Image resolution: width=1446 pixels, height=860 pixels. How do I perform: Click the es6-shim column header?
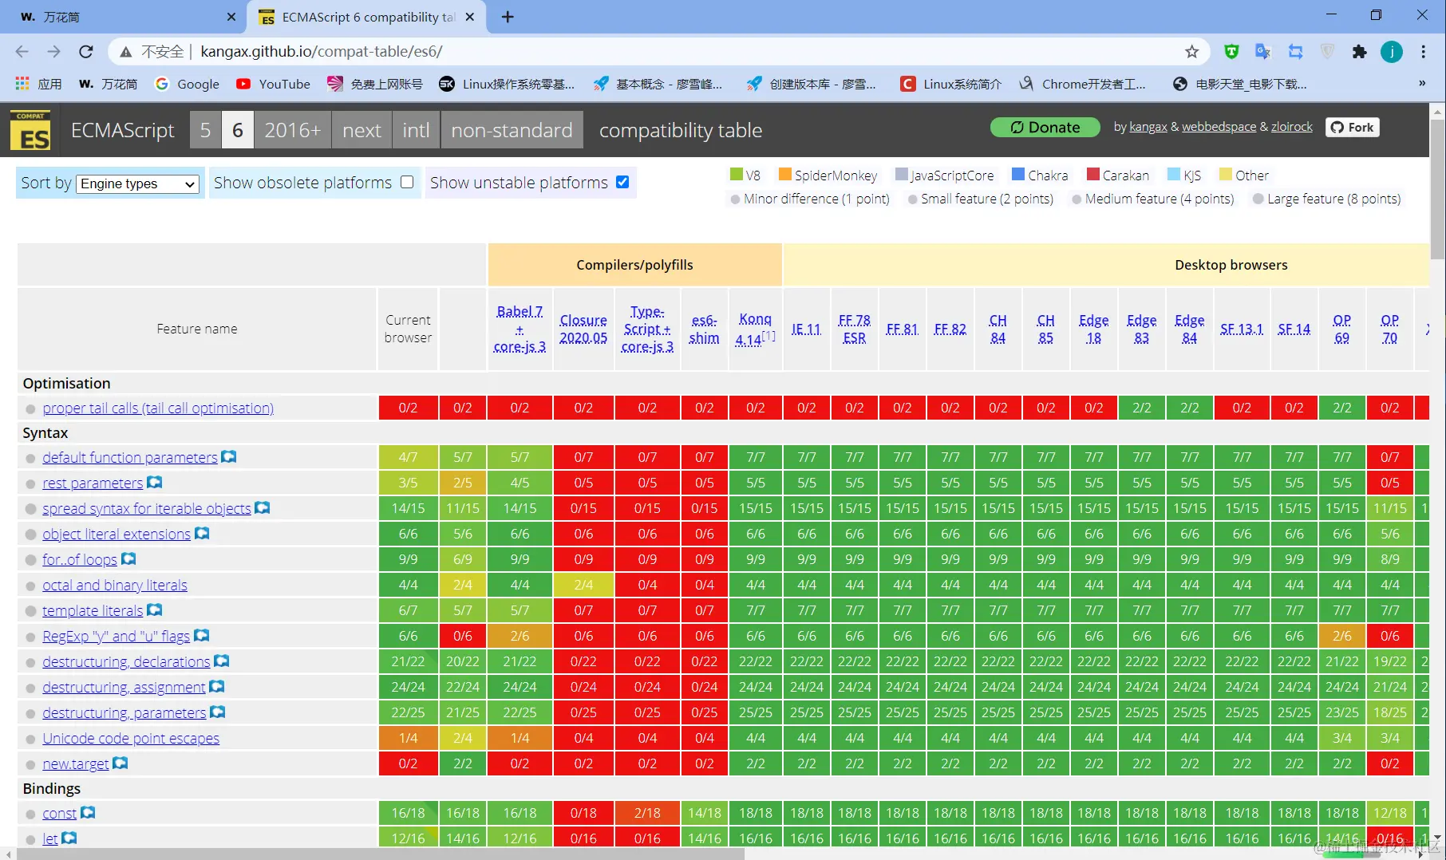[x=704, y=329]
